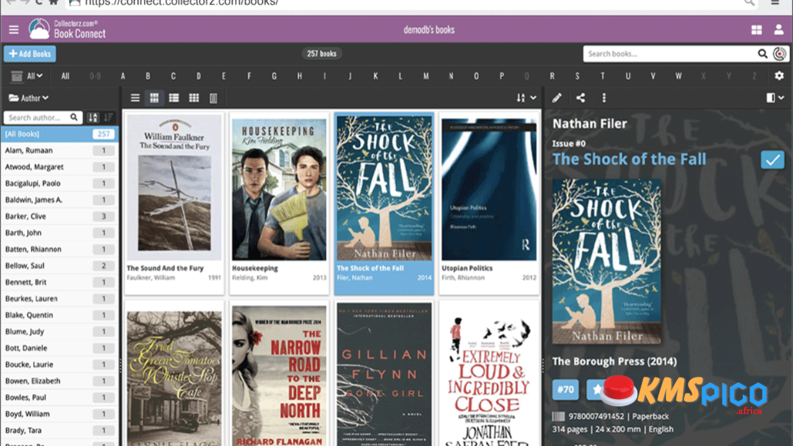Switch to bookshelf spine view
The height and width of the screenshot is (446, 793).
213,98
